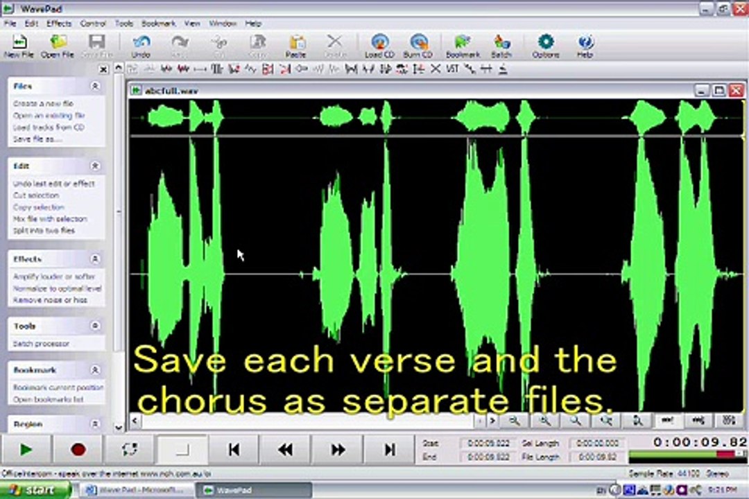Screen dimensions: 749x499
Task: Collapse the Files panel section
Action: tap(95, 86)
